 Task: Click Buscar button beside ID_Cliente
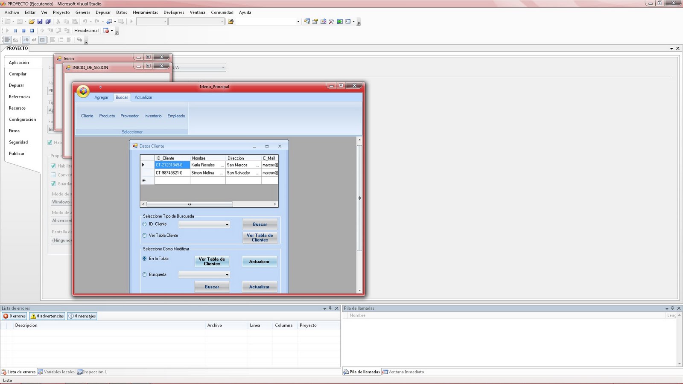(x=260, y=224)
